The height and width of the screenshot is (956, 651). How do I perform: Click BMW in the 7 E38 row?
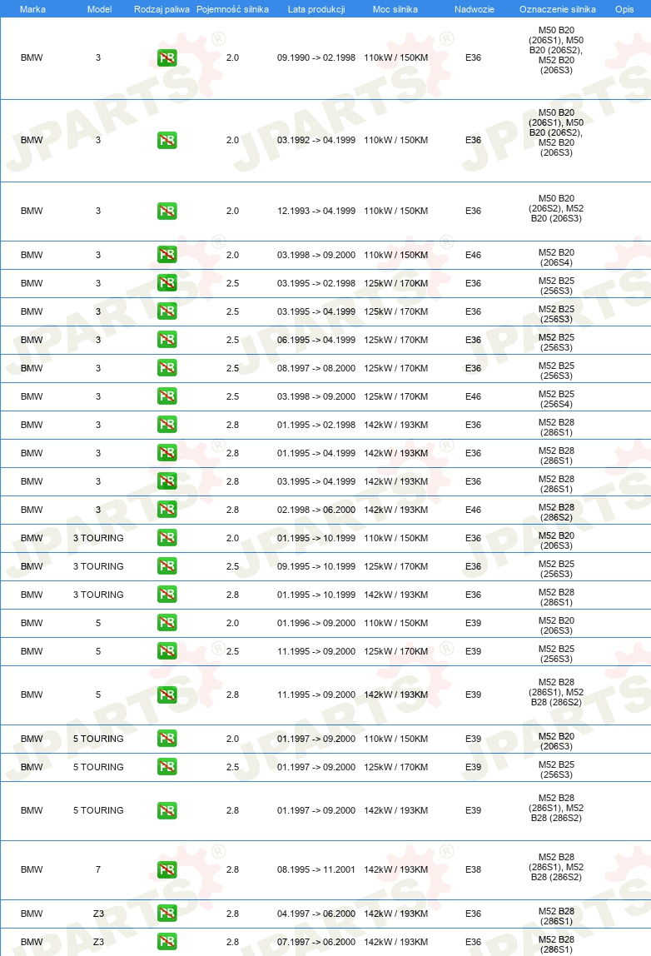[x=32, y=870]
